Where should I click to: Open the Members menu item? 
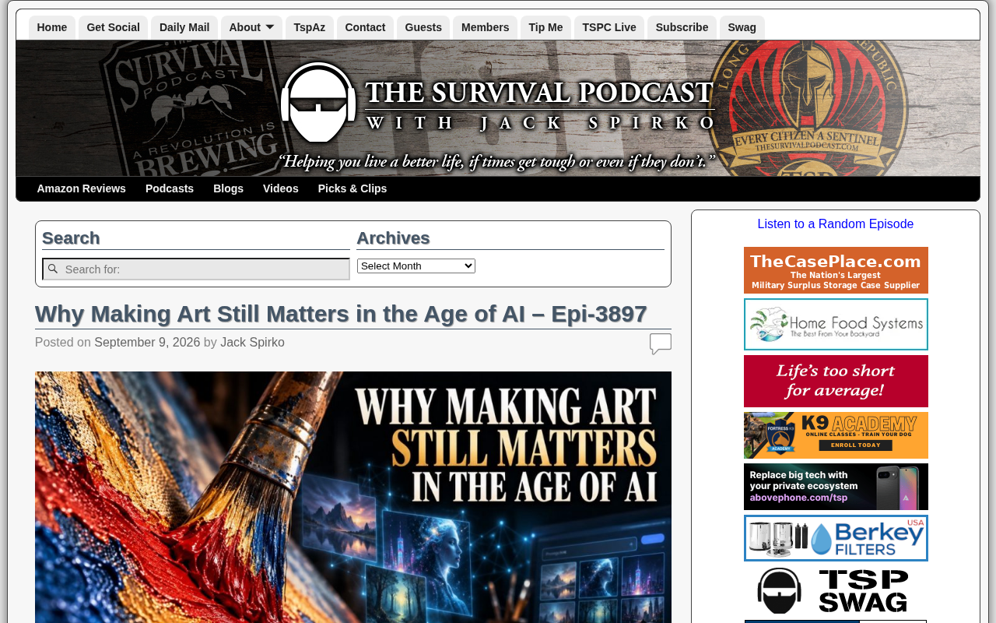(x=485, y=27)
